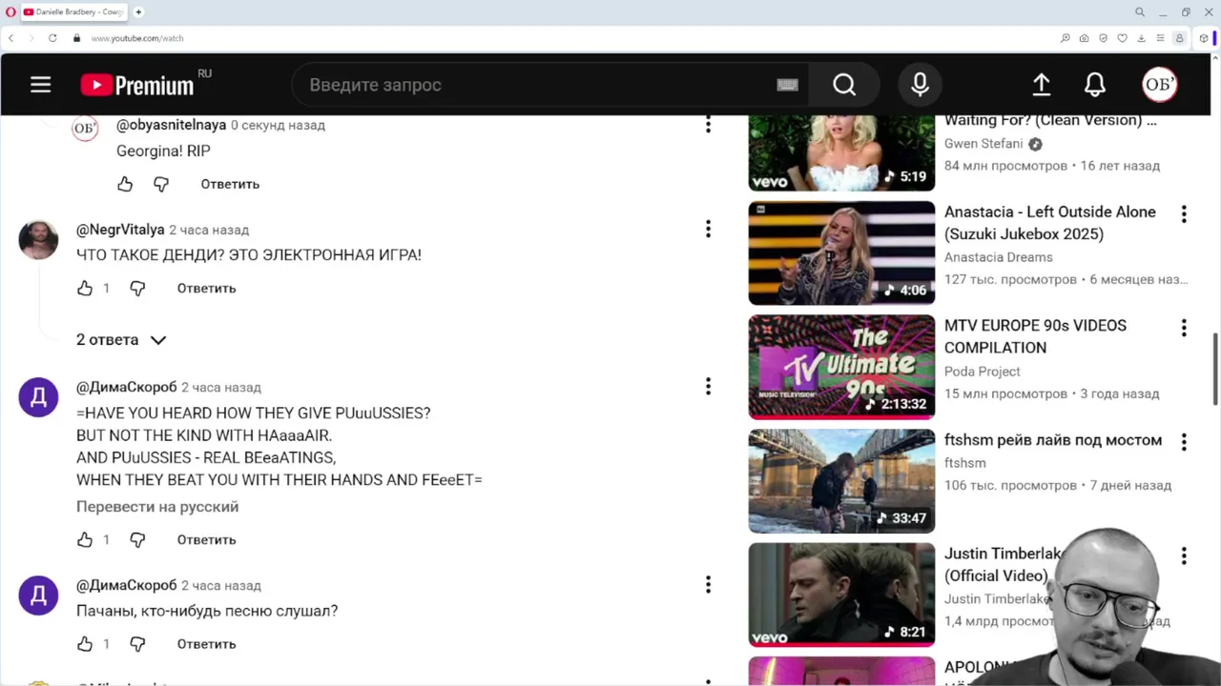The image size is (1221, 686).
Task: Open Justin Timberlake 8:21 thumbnail
Action: (841, 595)
